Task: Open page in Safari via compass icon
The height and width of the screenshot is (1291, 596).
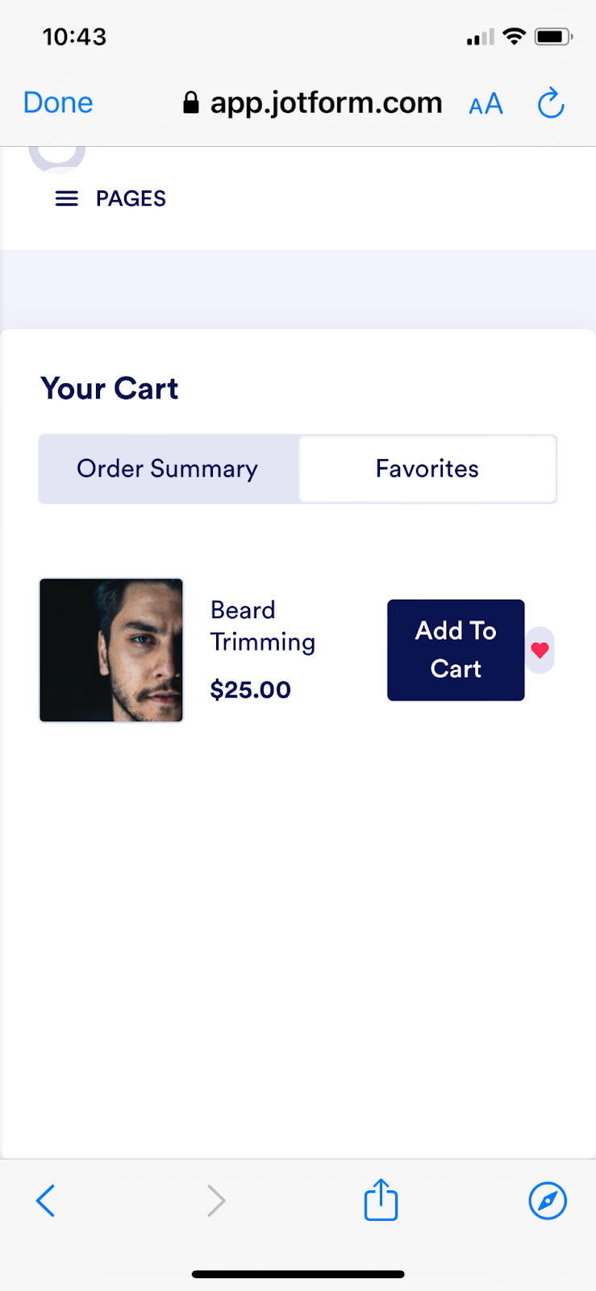Action: (548, 1201)
